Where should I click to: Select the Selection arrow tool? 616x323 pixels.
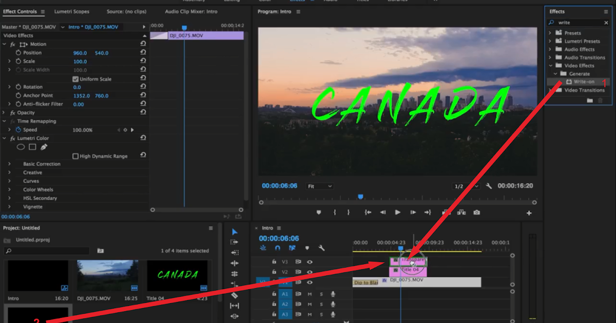tap(235, 232)
